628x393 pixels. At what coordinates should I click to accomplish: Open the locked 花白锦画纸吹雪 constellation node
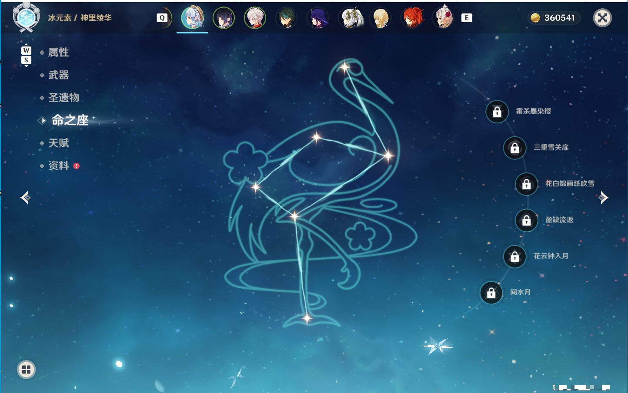527,184
